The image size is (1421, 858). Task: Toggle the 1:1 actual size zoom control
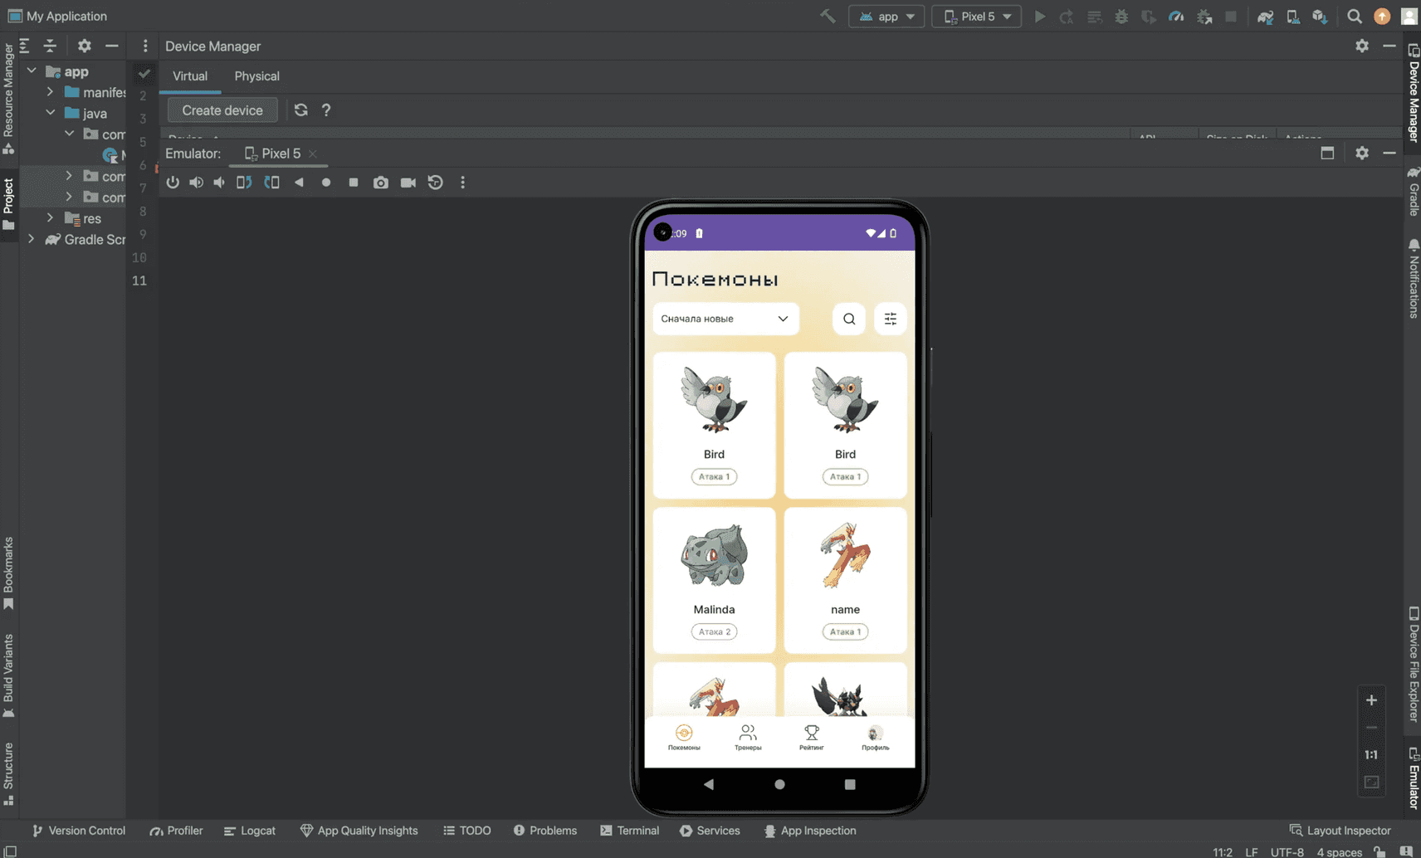[1371, 755]
